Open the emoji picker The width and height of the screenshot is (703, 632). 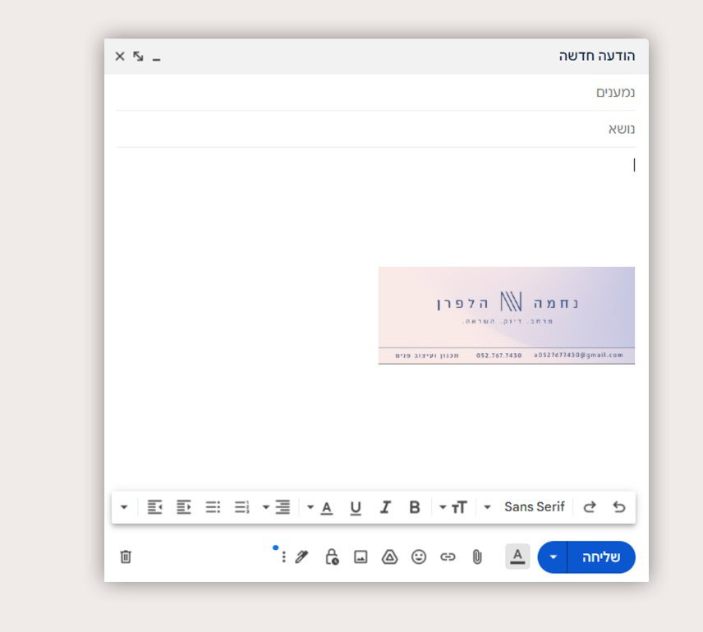(x=419, y=557)
